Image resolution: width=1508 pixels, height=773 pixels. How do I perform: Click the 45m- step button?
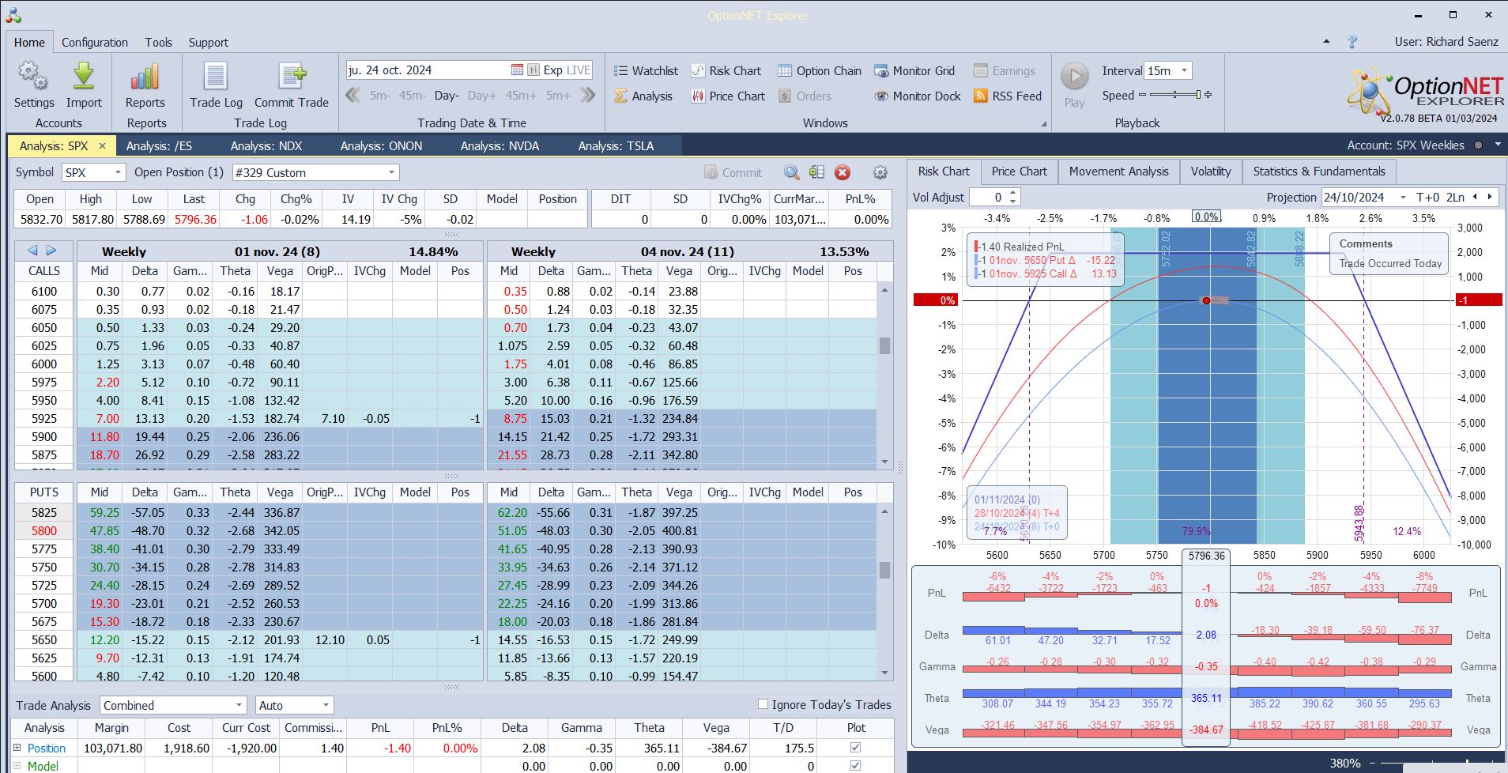tap(412, 96)
